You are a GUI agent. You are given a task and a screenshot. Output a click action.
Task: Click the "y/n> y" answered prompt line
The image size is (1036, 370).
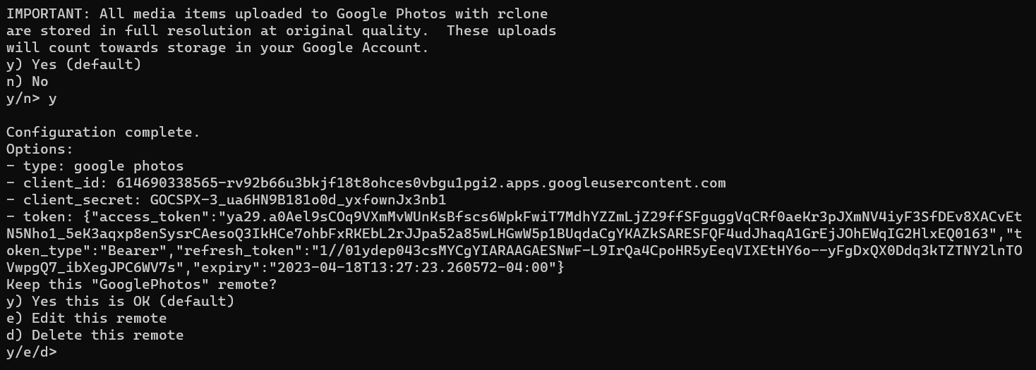32,99
